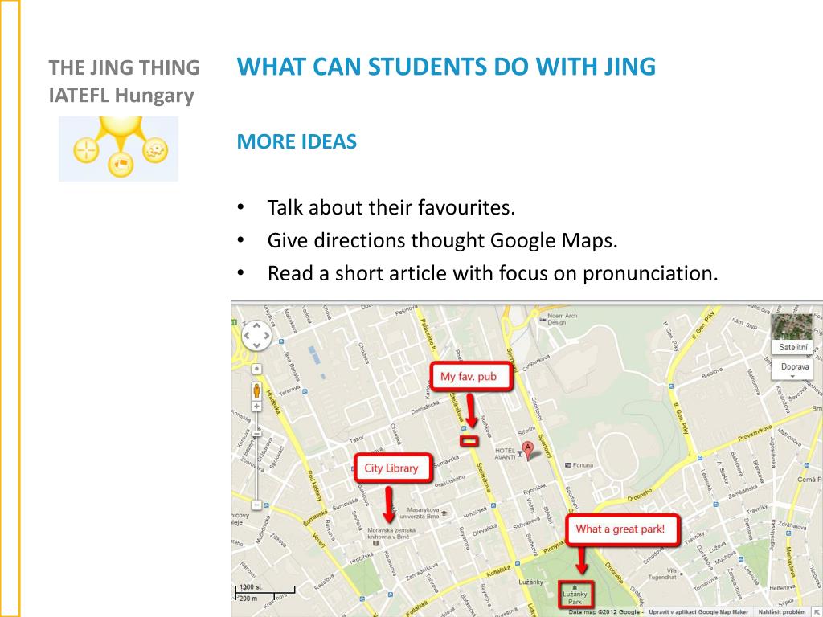823x617 pixels.
Task: Click the map pan navigation control
Action: (256, 335)
